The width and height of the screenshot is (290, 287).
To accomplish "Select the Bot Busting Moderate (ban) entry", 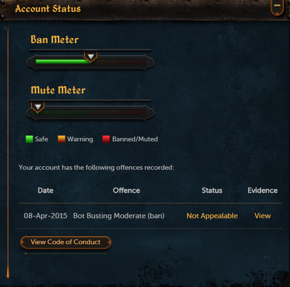I will coord(119,216).
